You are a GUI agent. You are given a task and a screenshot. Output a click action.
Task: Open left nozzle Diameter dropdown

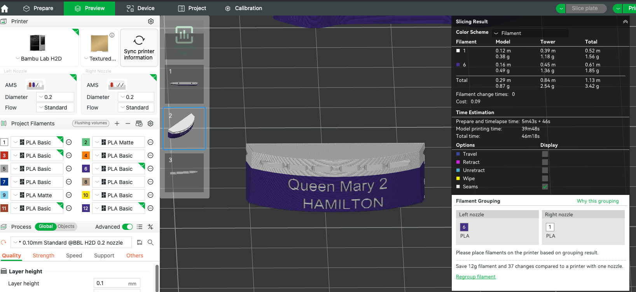(55, 97)
